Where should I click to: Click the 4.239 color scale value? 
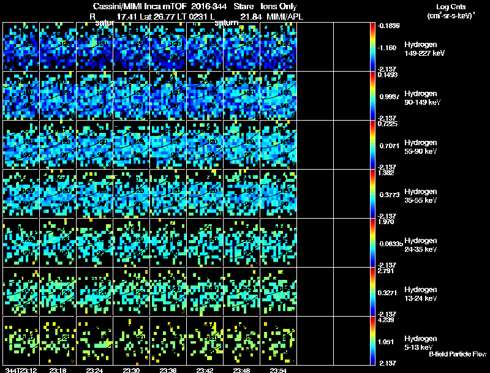point(386,320)
